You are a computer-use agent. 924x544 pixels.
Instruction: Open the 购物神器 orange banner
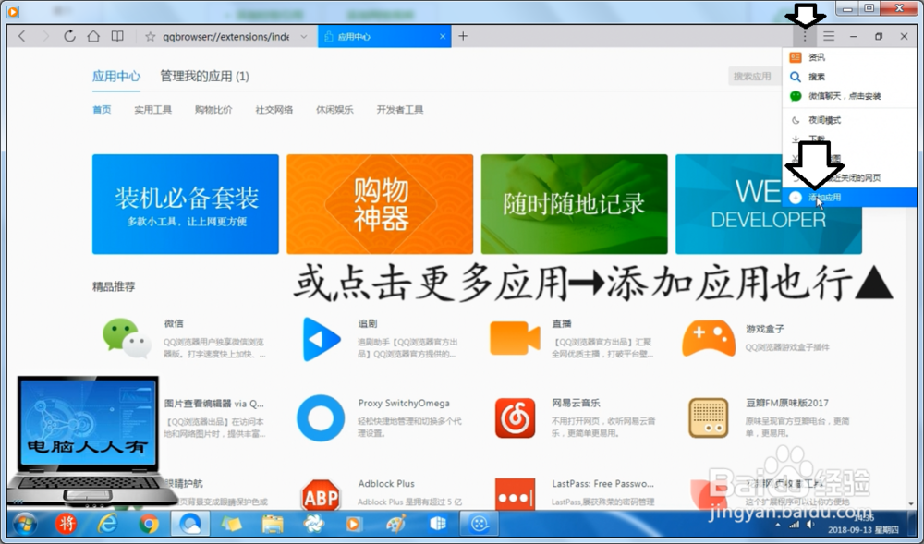click(380, 204)
